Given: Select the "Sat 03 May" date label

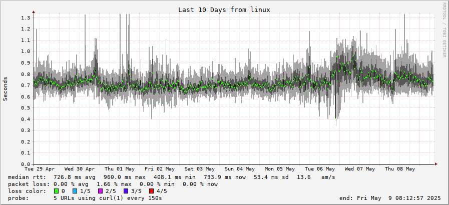Looking at the screenshot, I should [200, 169].
